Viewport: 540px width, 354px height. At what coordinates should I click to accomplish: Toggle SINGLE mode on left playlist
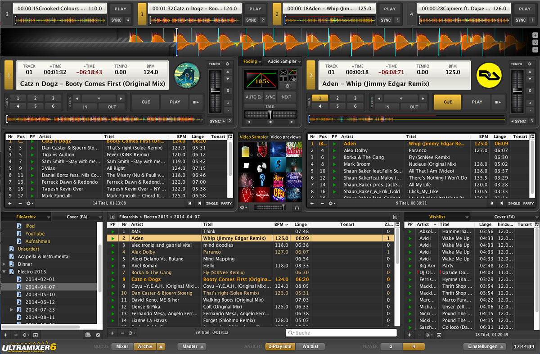click(211, 204)
